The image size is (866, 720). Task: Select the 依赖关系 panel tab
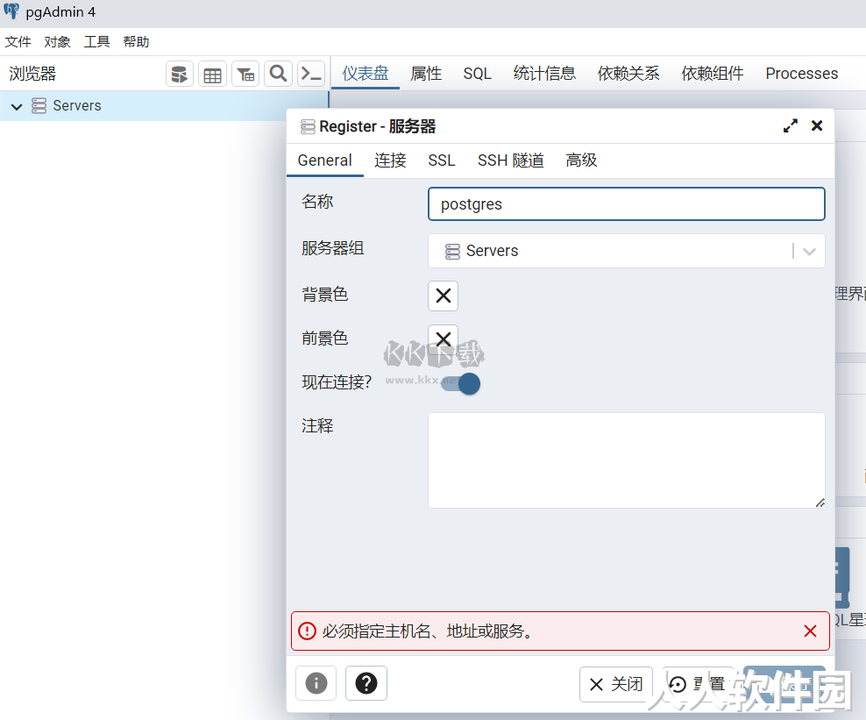tap(628, 74)
